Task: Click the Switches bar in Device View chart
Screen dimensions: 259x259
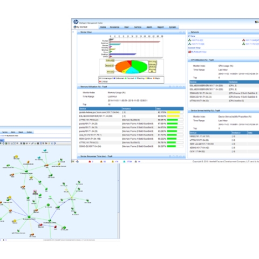Action: (134, 42)
